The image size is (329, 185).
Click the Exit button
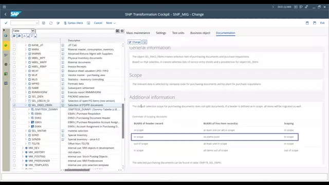pyautogui.click(x=322, y=23)
